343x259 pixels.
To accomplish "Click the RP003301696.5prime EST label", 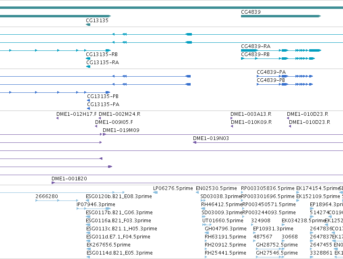I will 268,196.
